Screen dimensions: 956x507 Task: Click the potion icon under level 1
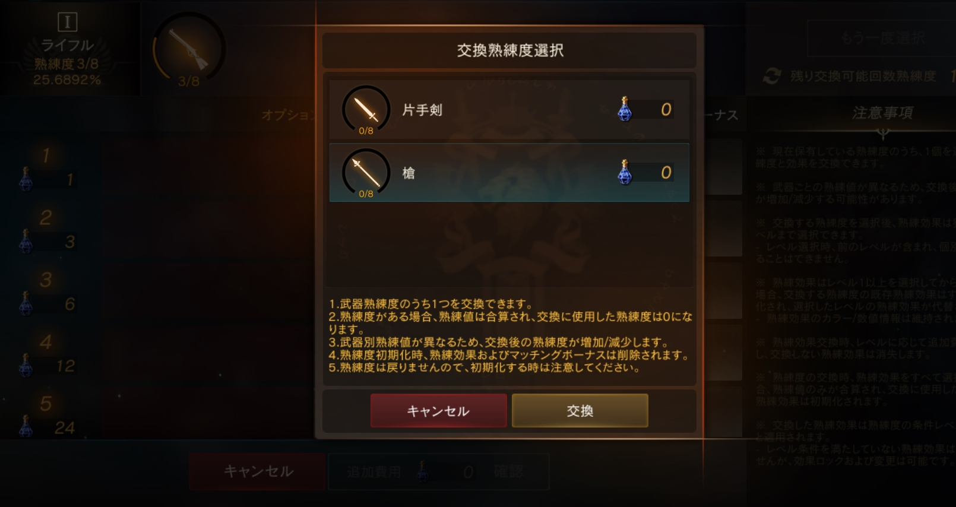[26, 179]
